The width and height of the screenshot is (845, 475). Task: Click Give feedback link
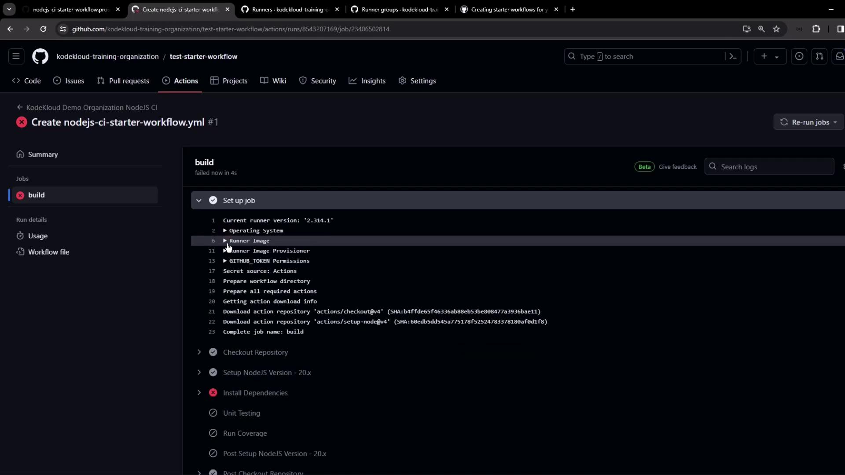coord(677,167)
